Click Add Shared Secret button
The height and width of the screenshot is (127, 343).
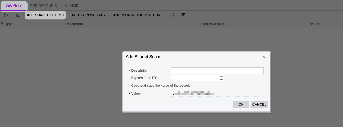(x=45, y=15)
